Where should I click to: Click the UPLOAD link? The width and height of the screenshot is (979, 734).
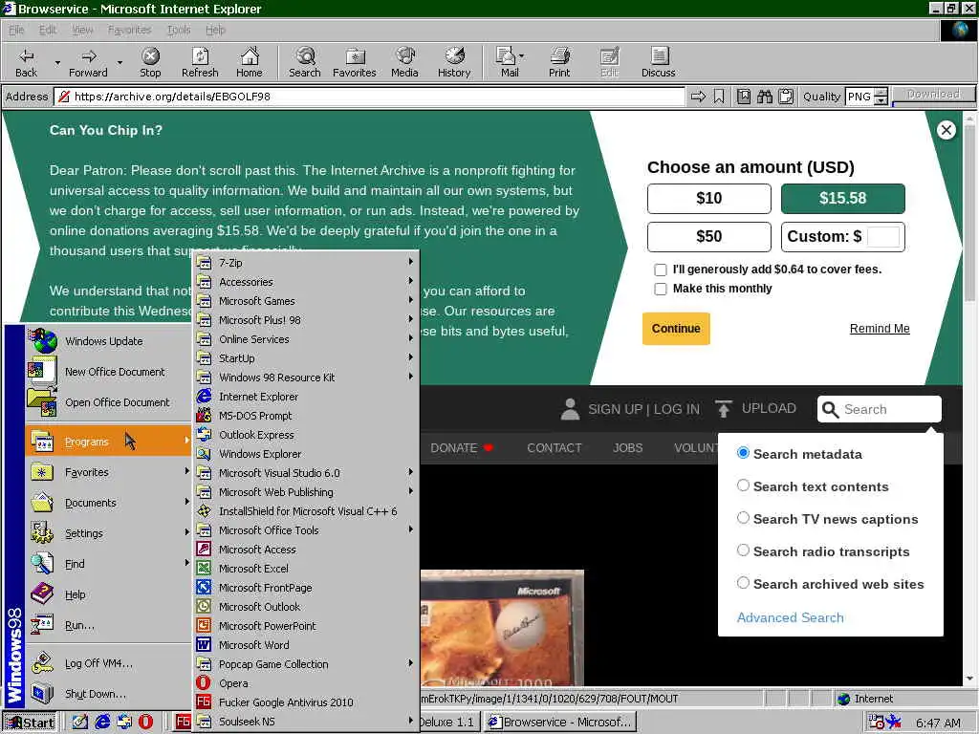(755, 408)
